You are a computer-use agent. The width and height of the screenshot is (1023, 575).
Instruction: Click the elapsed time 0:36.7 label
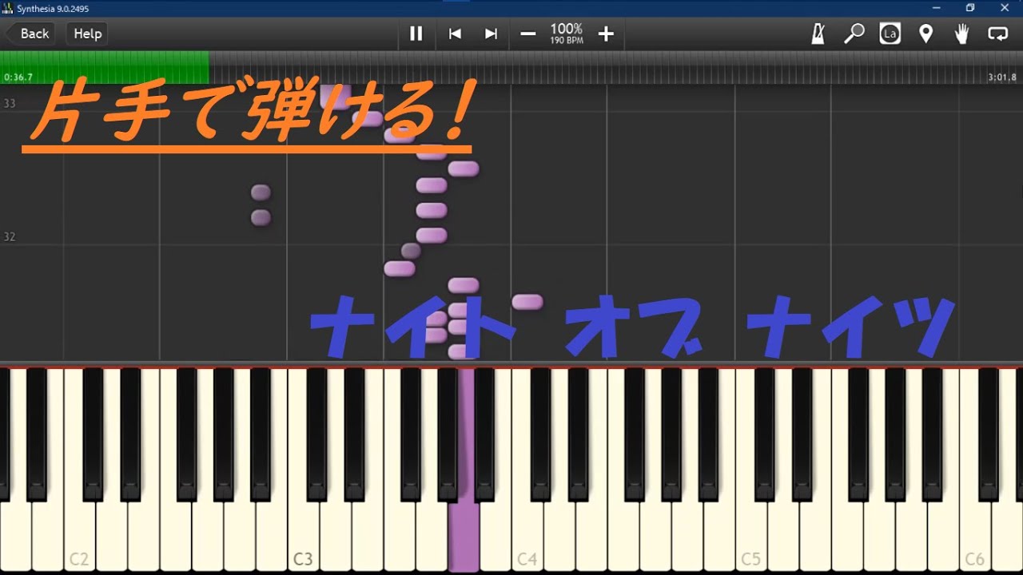pos(18,77)
